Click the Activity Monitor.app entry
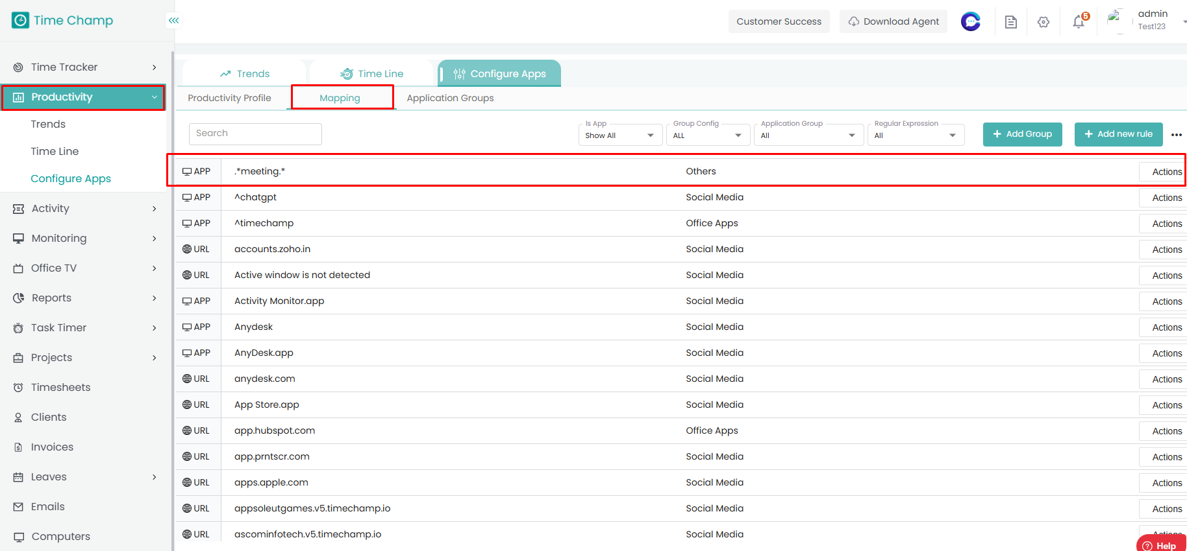Screen dimensions: 1187x551 coord(279,301)
